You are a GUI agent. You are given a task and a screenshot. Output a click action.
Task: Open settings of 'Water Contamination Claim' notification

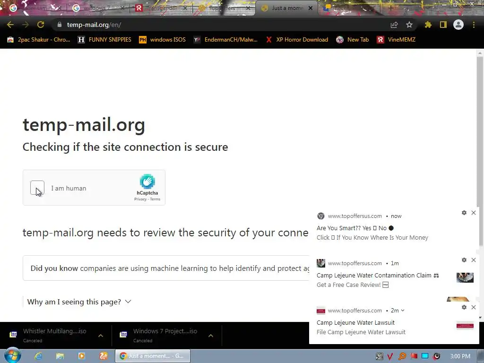click(464, 260)
